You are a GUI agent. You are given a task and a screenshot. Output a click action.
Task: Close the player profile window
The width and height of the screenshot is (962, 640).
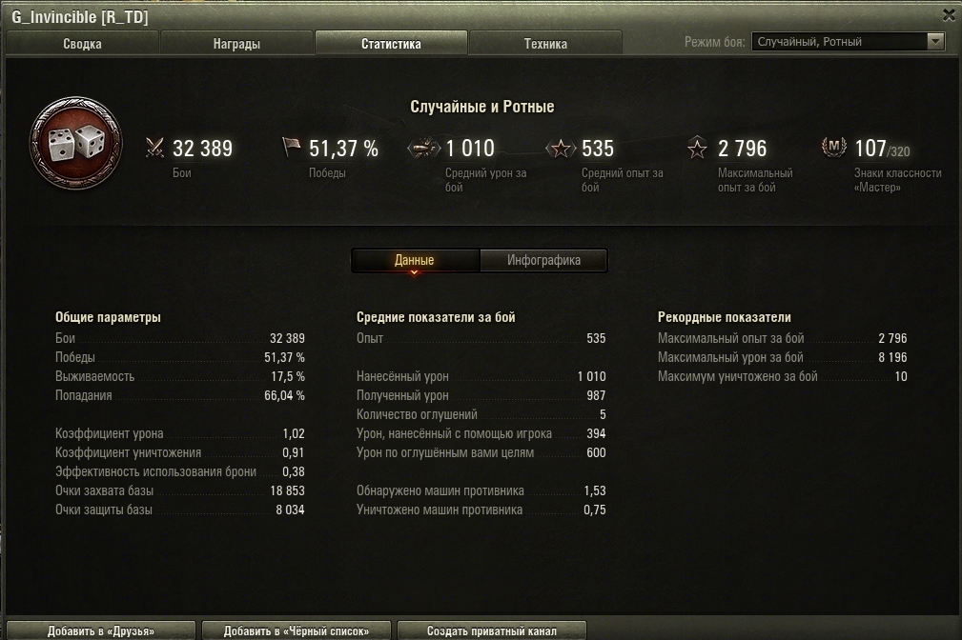tap(949, 15)
